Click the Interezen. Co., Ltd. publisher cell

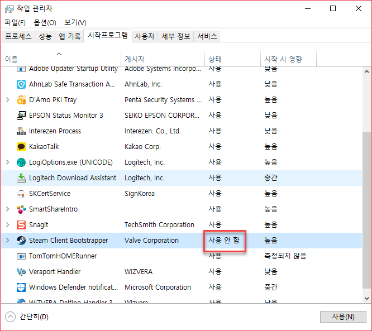click(x=152, y=131)
